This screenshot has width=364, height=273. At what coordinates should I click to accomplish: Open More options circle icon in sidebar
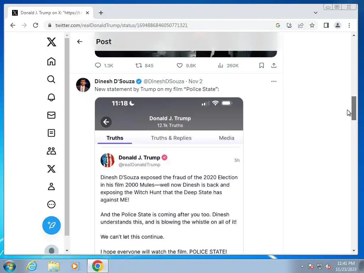click(51, 204)
